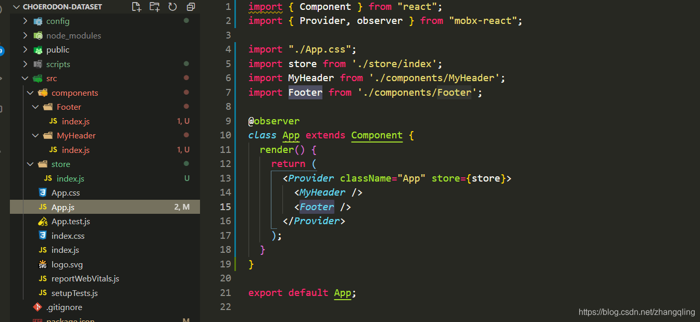Open the App.css file
The image size is (700, 322).
[66, 193]
